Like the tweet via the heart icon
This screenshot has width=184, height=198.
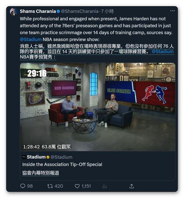77,186
